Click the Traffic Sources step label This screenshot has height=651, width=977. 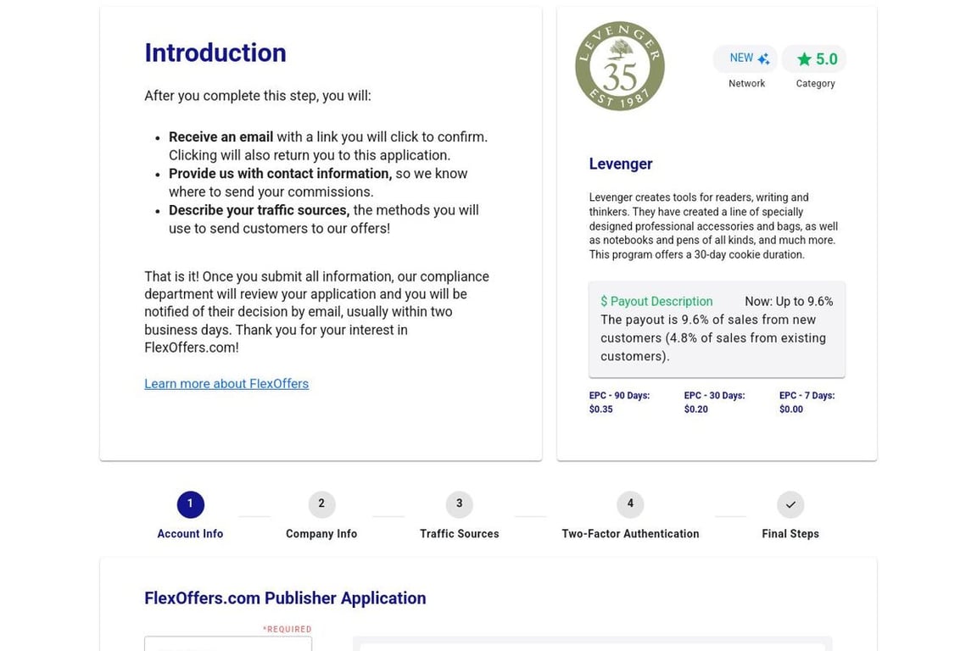[459, 534]
